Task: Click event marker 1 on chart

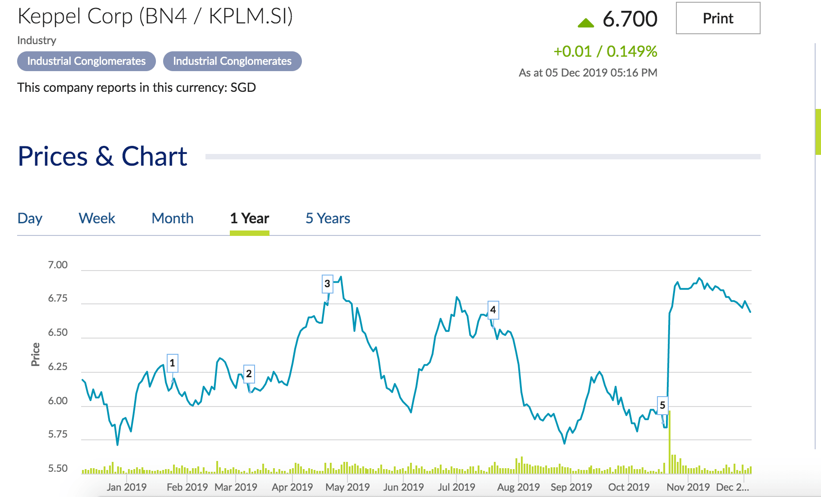Action: click(172, 363)
